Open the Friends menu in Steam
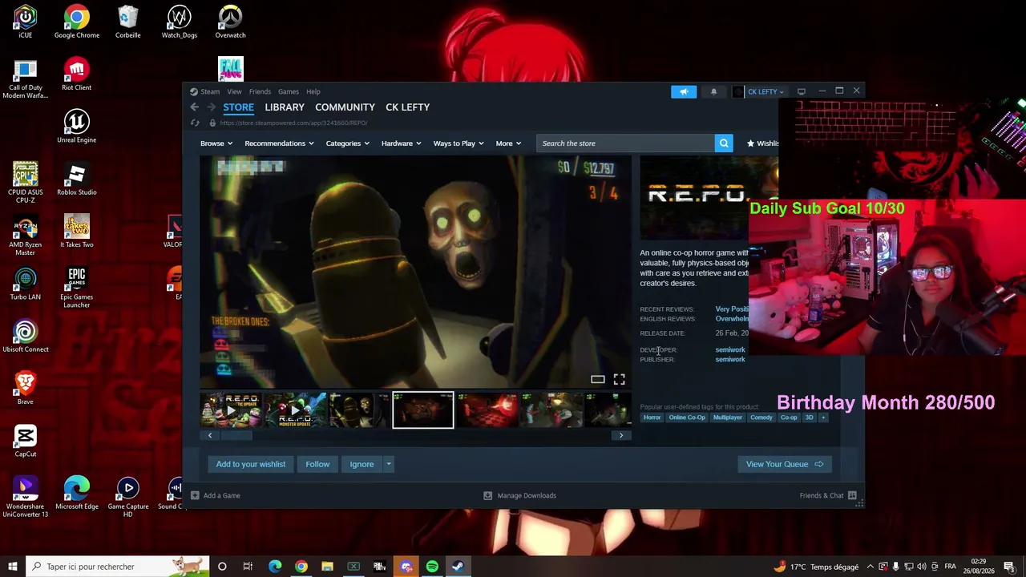 (x=260, y=91)
